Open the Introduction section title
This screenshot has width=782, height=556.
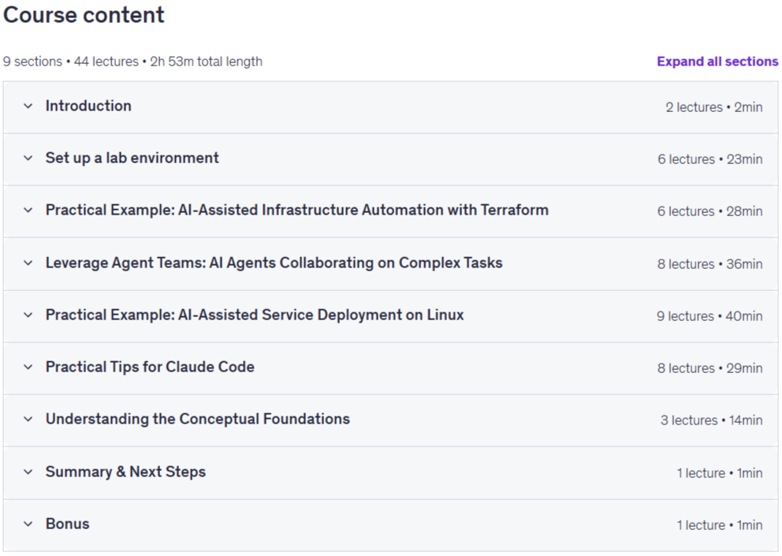point(88,106)
